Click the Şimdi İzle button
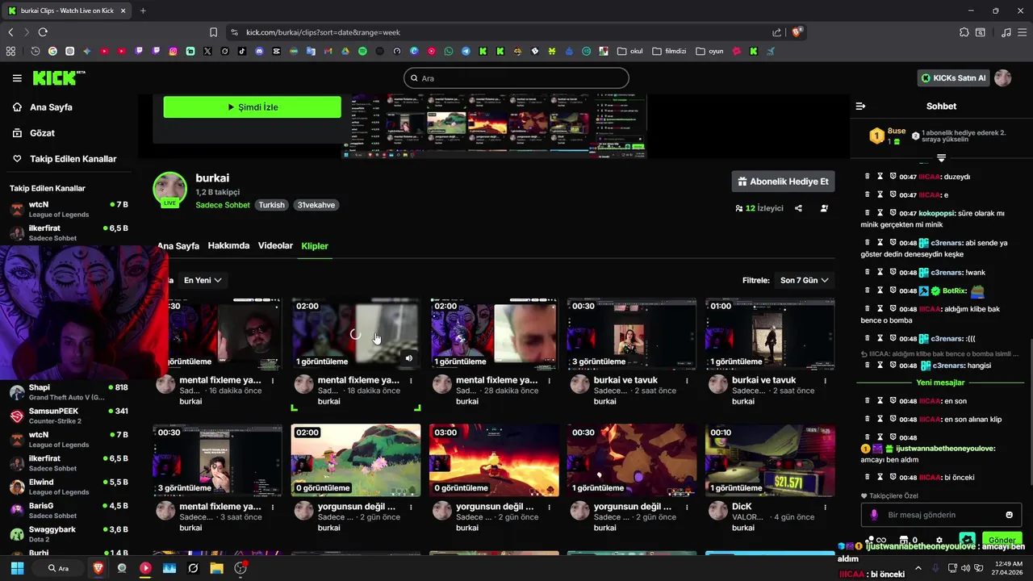The image size is (1033, 581). point(252,107)
